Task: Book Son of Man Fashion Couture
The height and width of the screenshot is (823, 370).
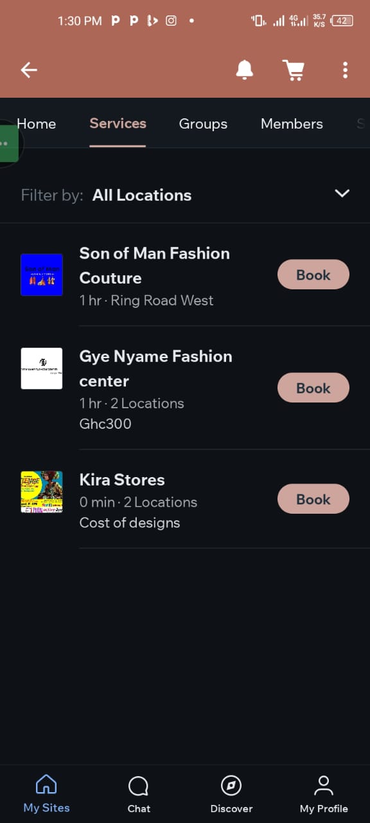Action: [x=313, y=275]
